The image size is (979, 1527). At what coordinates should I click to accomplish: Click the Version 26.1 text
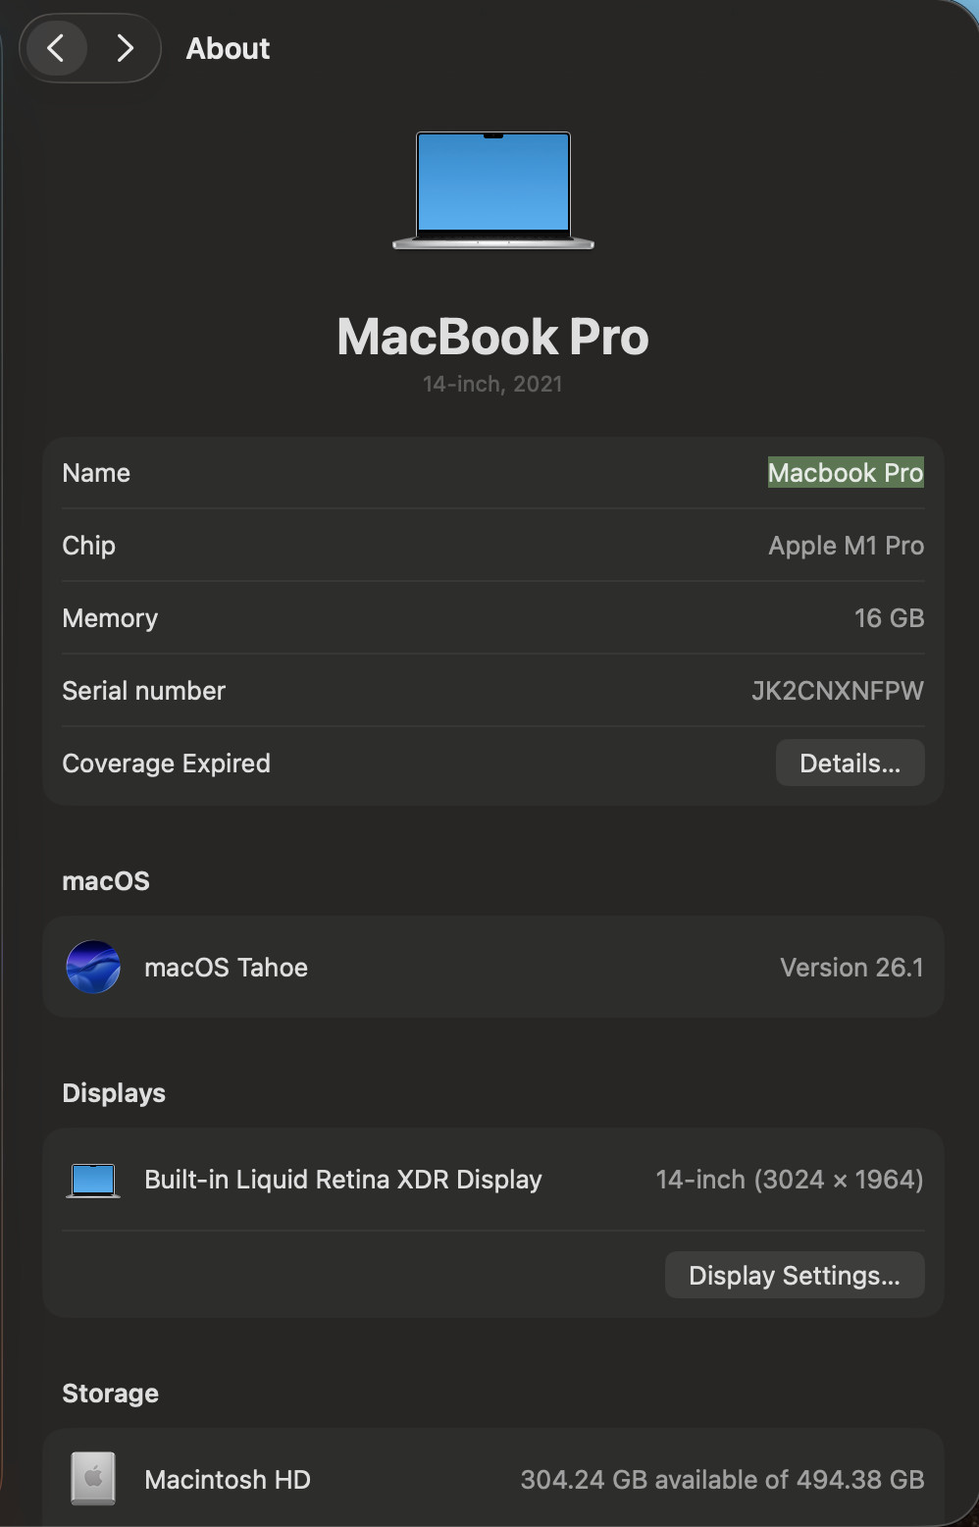coord(850,968)
